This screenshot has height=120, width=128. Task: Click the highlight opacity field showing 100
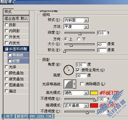coord(102,99)
